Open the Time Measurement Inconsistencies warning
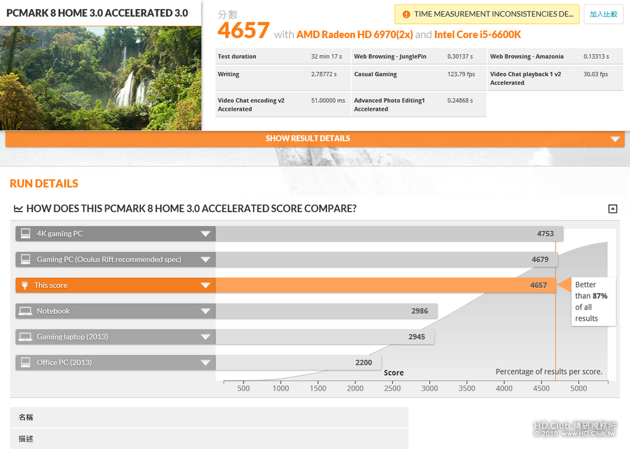 pyautogui.click(x=487, y=14)
